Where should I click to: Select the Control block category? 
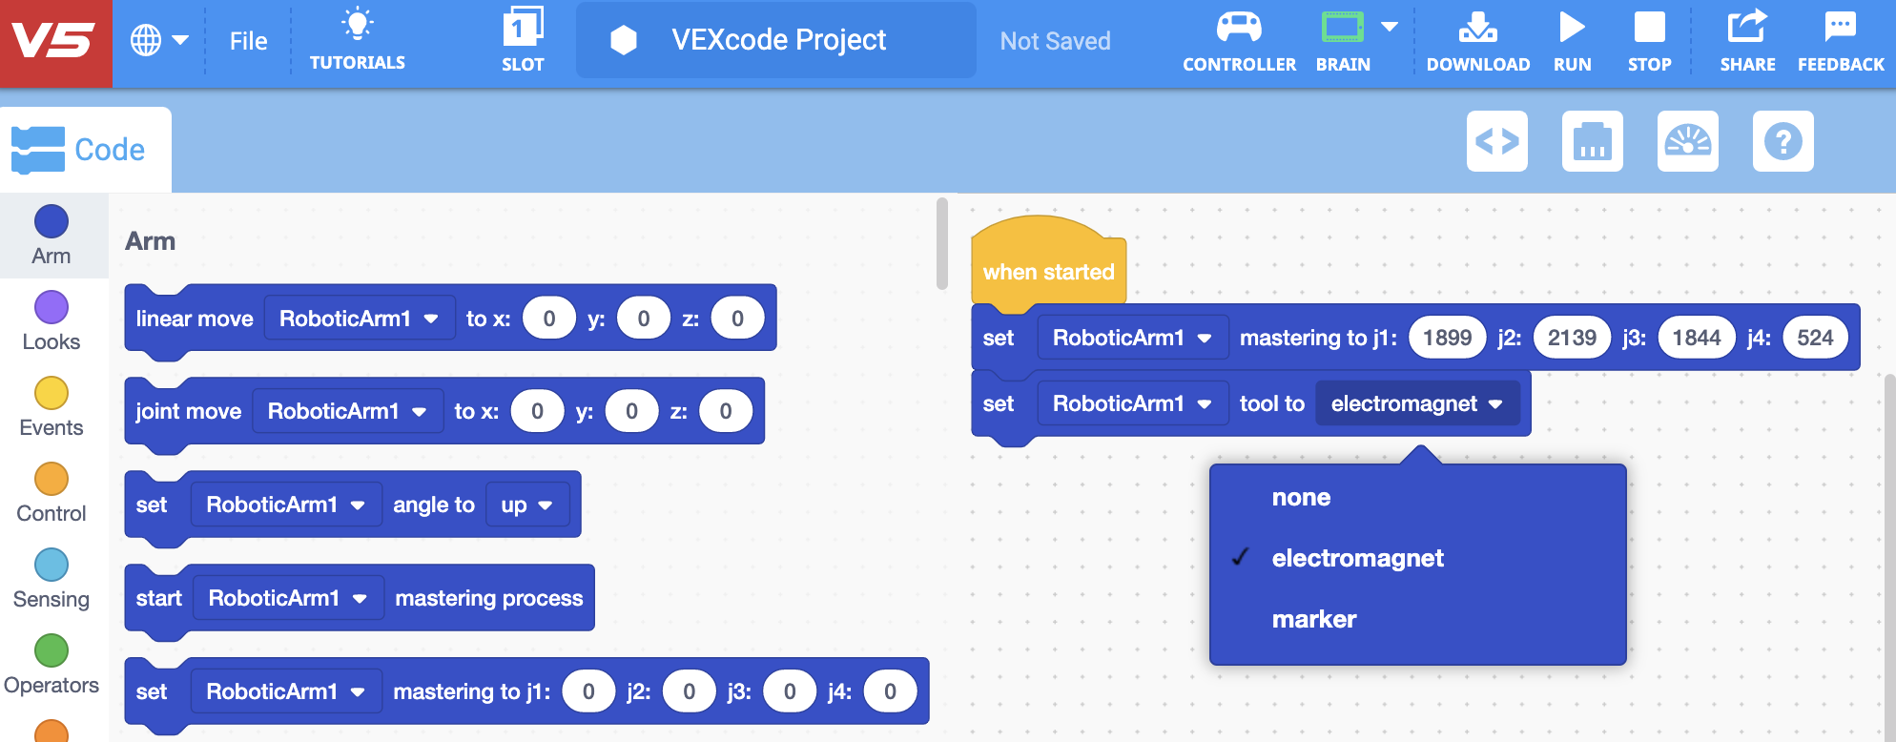click(52, 493)
